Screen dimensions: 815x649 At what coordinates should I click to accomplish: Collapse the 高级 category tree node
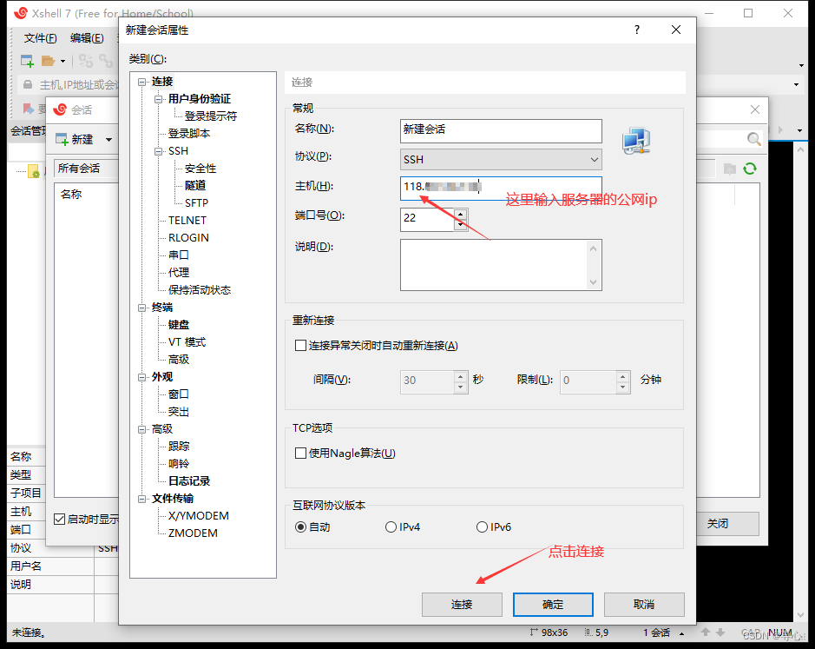(141, 429)
